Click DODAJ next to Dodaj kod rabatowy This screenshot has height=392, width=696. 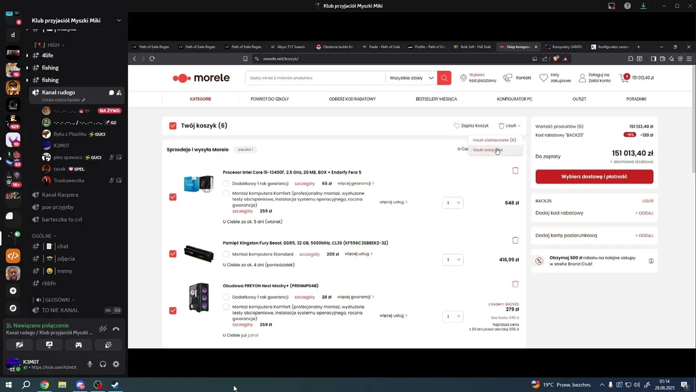644,213
